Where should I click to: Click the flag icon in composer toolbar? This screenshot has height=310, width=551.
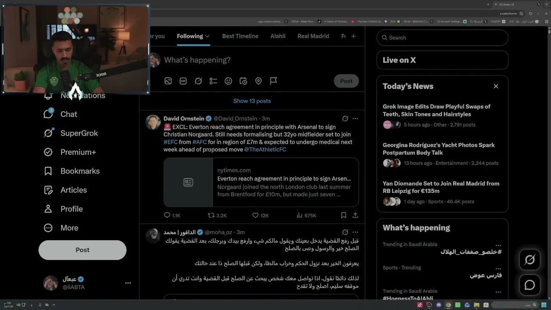[273, 81]
